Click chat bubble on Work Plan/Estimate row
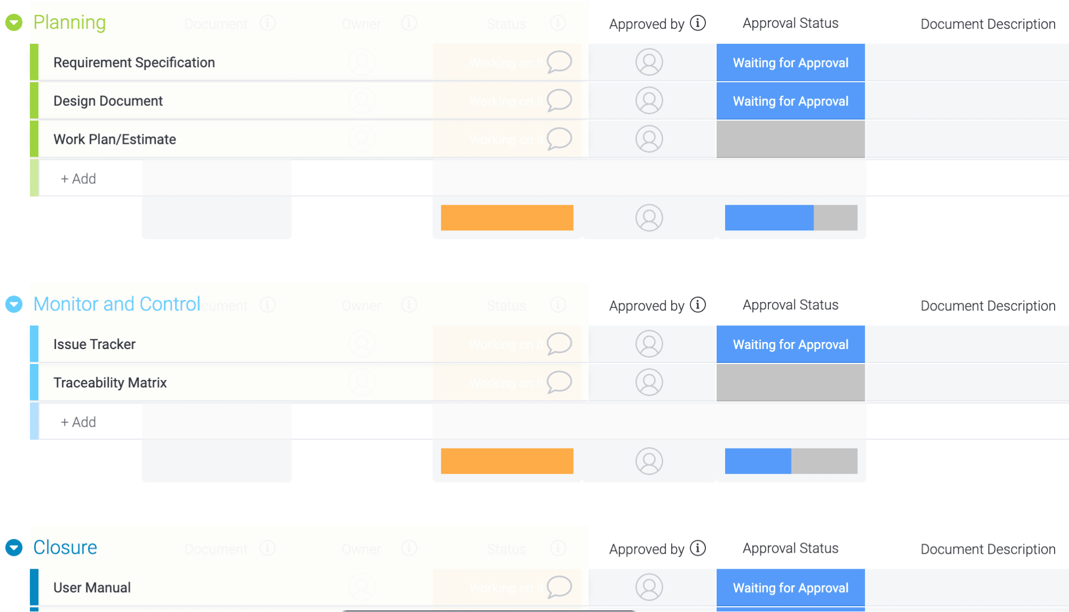 click(559, 139)
